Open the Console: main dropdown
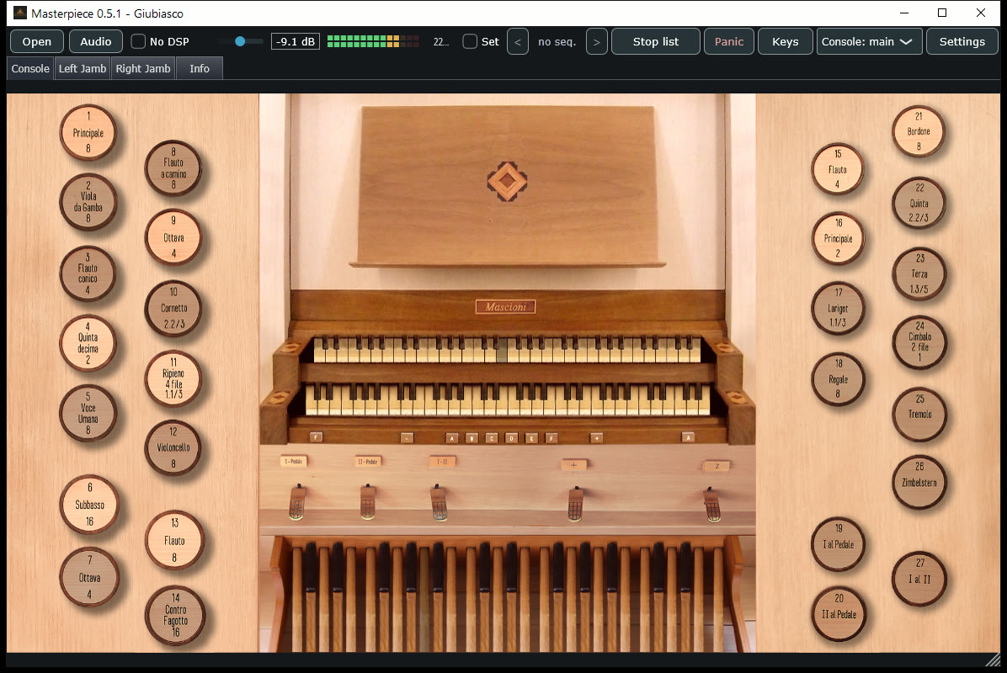 870,42
